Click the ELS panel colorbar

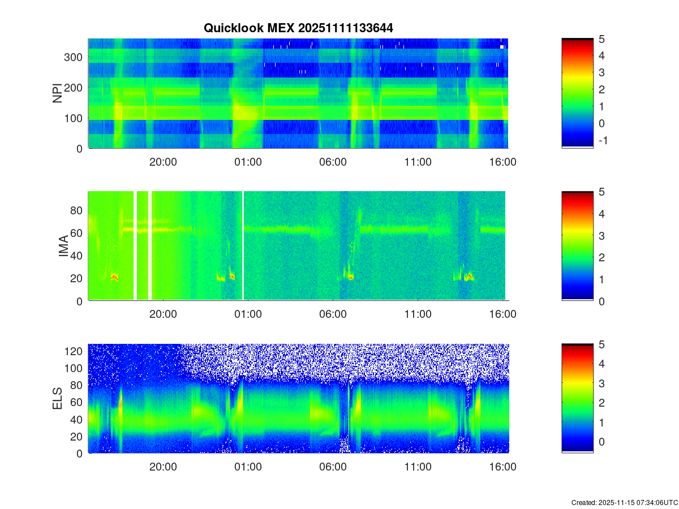point(577,399)
